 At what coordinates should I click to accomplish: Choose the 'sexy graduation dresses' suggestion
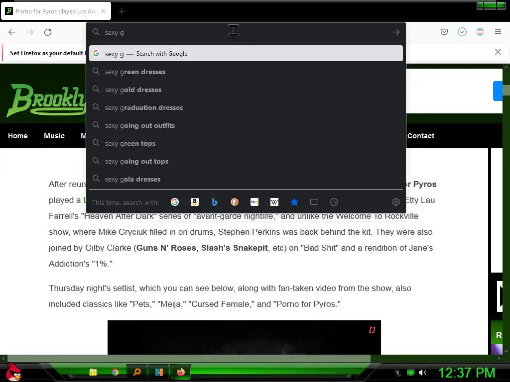pyautogui.click(x=246, y=107)
